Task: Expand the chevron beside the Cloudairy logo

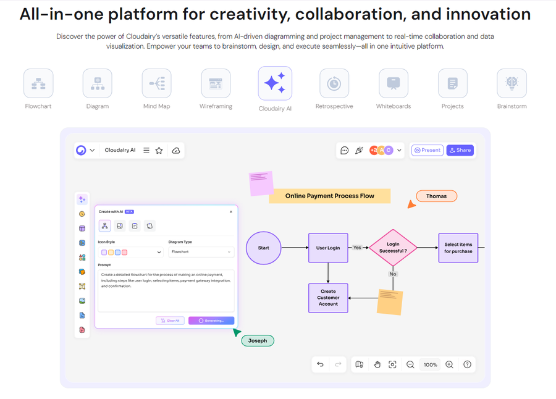Action: coord(92,150)
